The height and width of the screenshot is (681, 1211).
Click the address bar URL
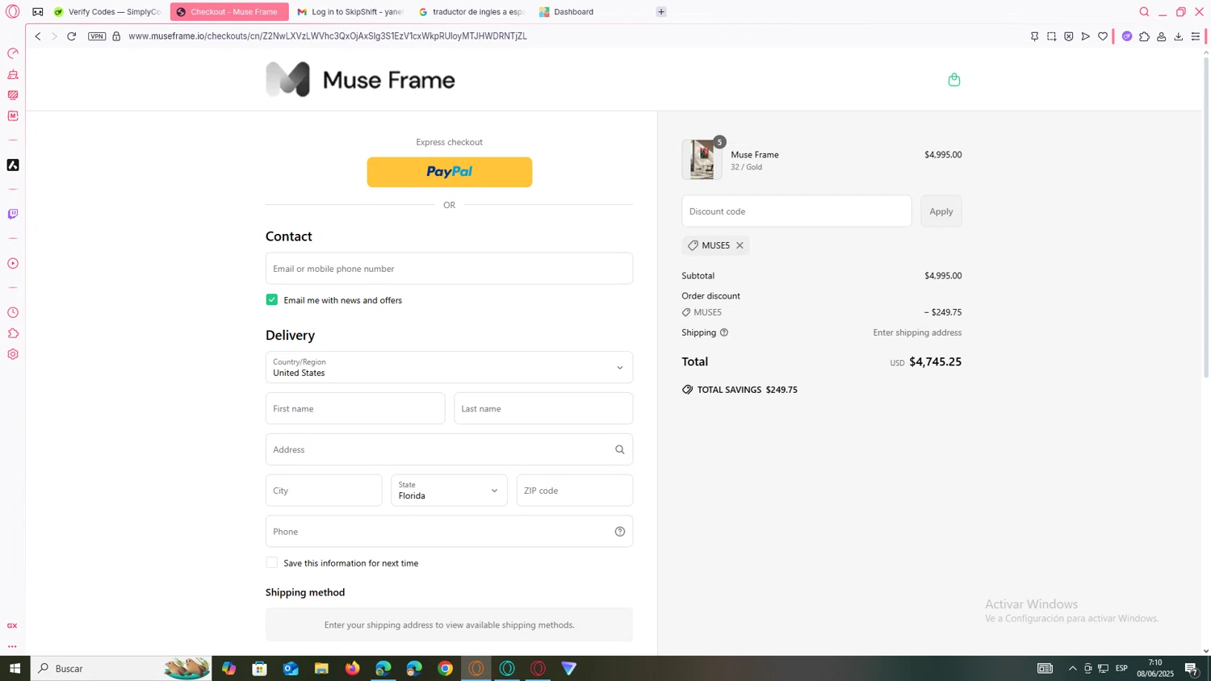[327, 36]
